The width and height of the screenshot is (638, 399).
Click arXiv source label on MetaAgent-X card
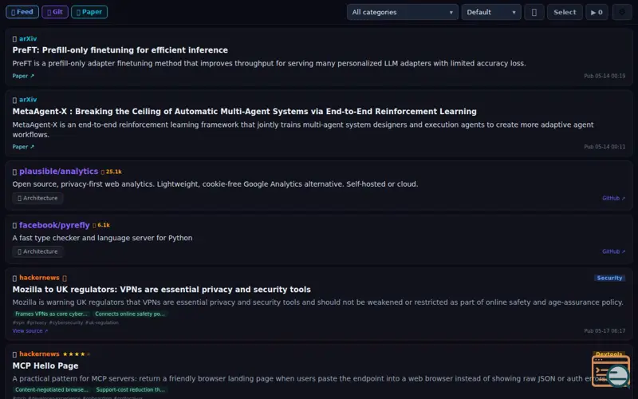coord(28,99)
